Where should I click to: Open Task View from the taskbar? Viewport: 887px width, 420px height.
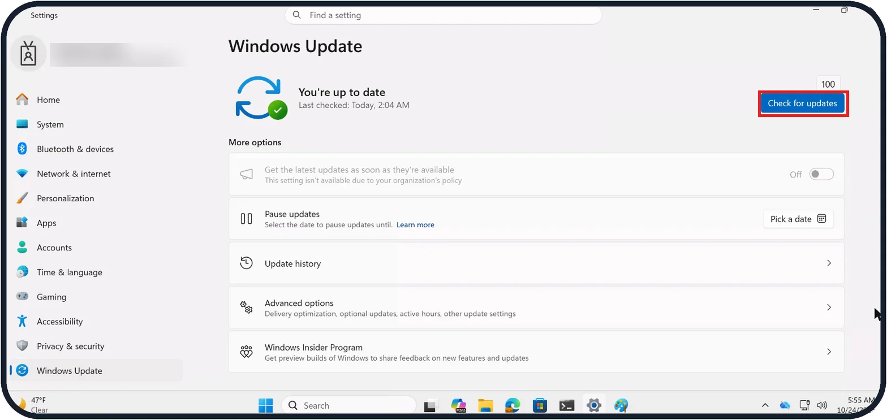click(431, 405)
